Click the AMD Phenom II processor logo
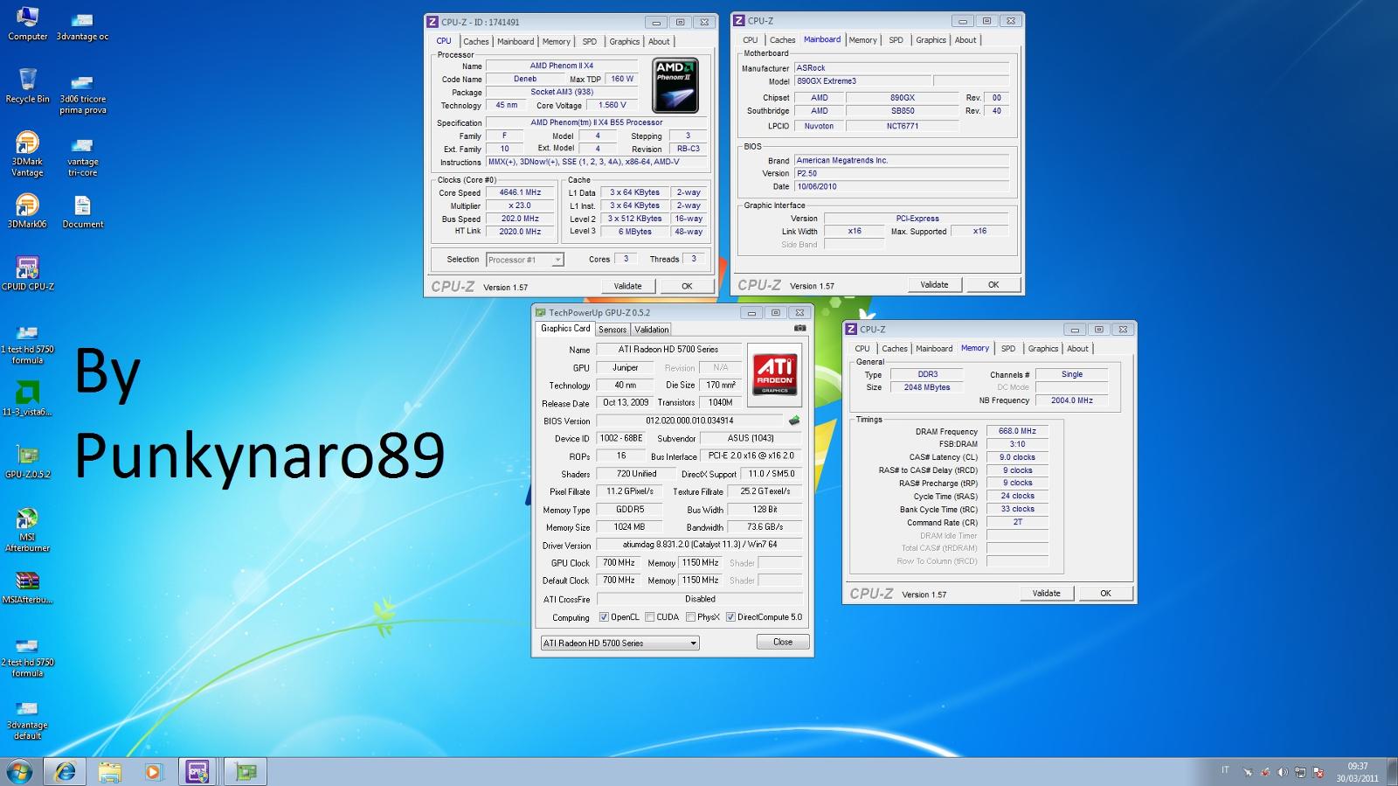Image resolution: width=1398 pixels, height=786 pixels. [x=675, y=85]
